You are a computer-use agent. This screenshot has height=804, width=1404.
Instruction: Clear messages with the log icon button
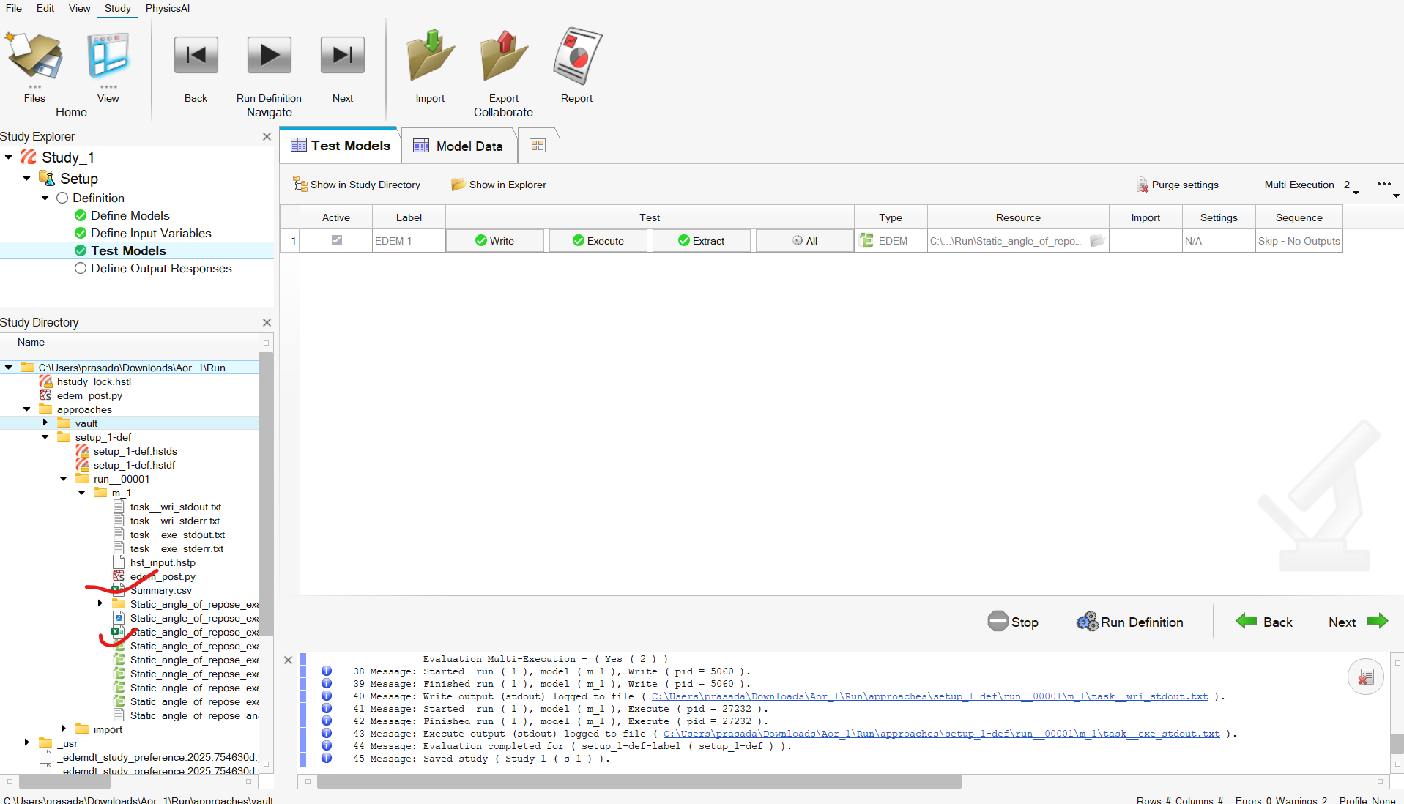[1365, 677]
